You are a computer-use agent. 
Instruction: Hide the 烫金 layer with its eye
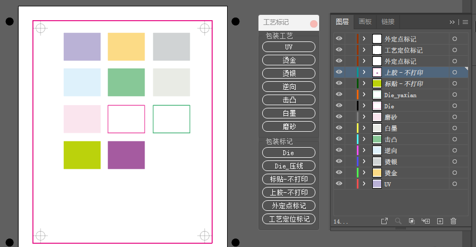coord(339,172)
